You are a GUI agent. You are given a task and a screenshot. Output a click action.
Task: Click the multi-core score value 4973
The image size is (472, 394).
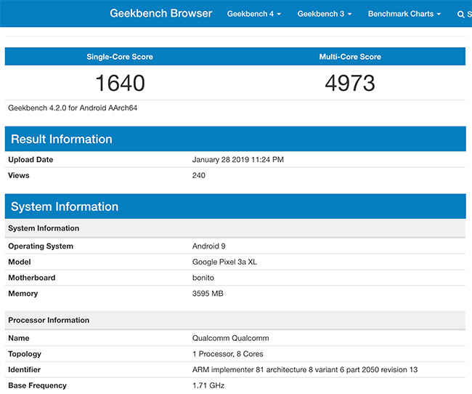(x=350, y=83)
